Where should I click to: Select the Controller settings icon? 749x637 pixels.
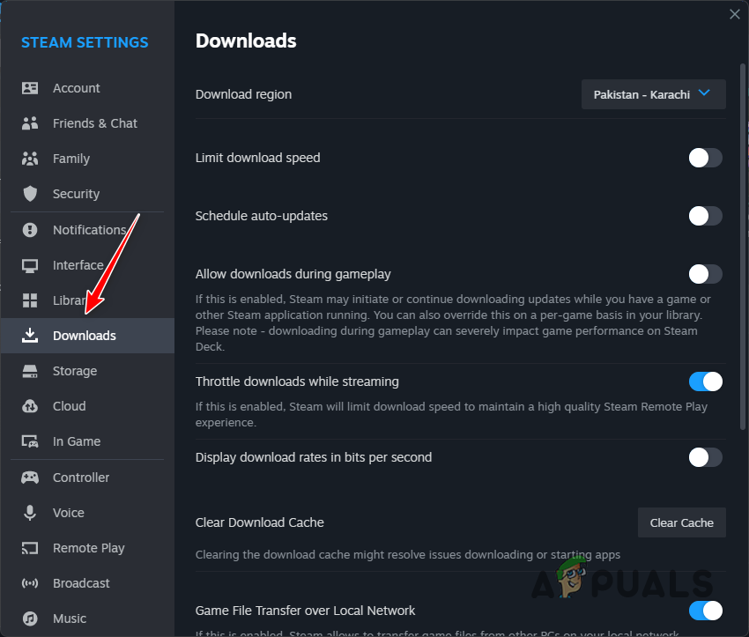click(28, 478)
